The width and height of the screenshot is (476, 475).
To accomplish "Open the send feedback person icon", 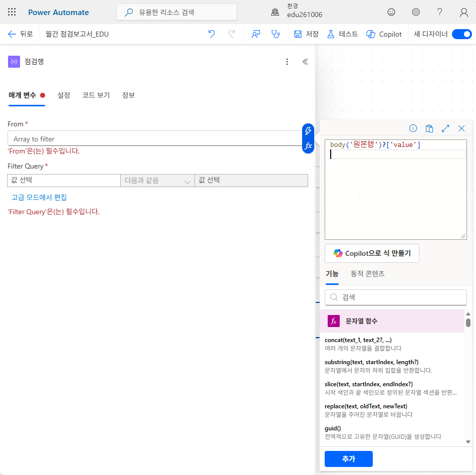I will click(256, 34).
